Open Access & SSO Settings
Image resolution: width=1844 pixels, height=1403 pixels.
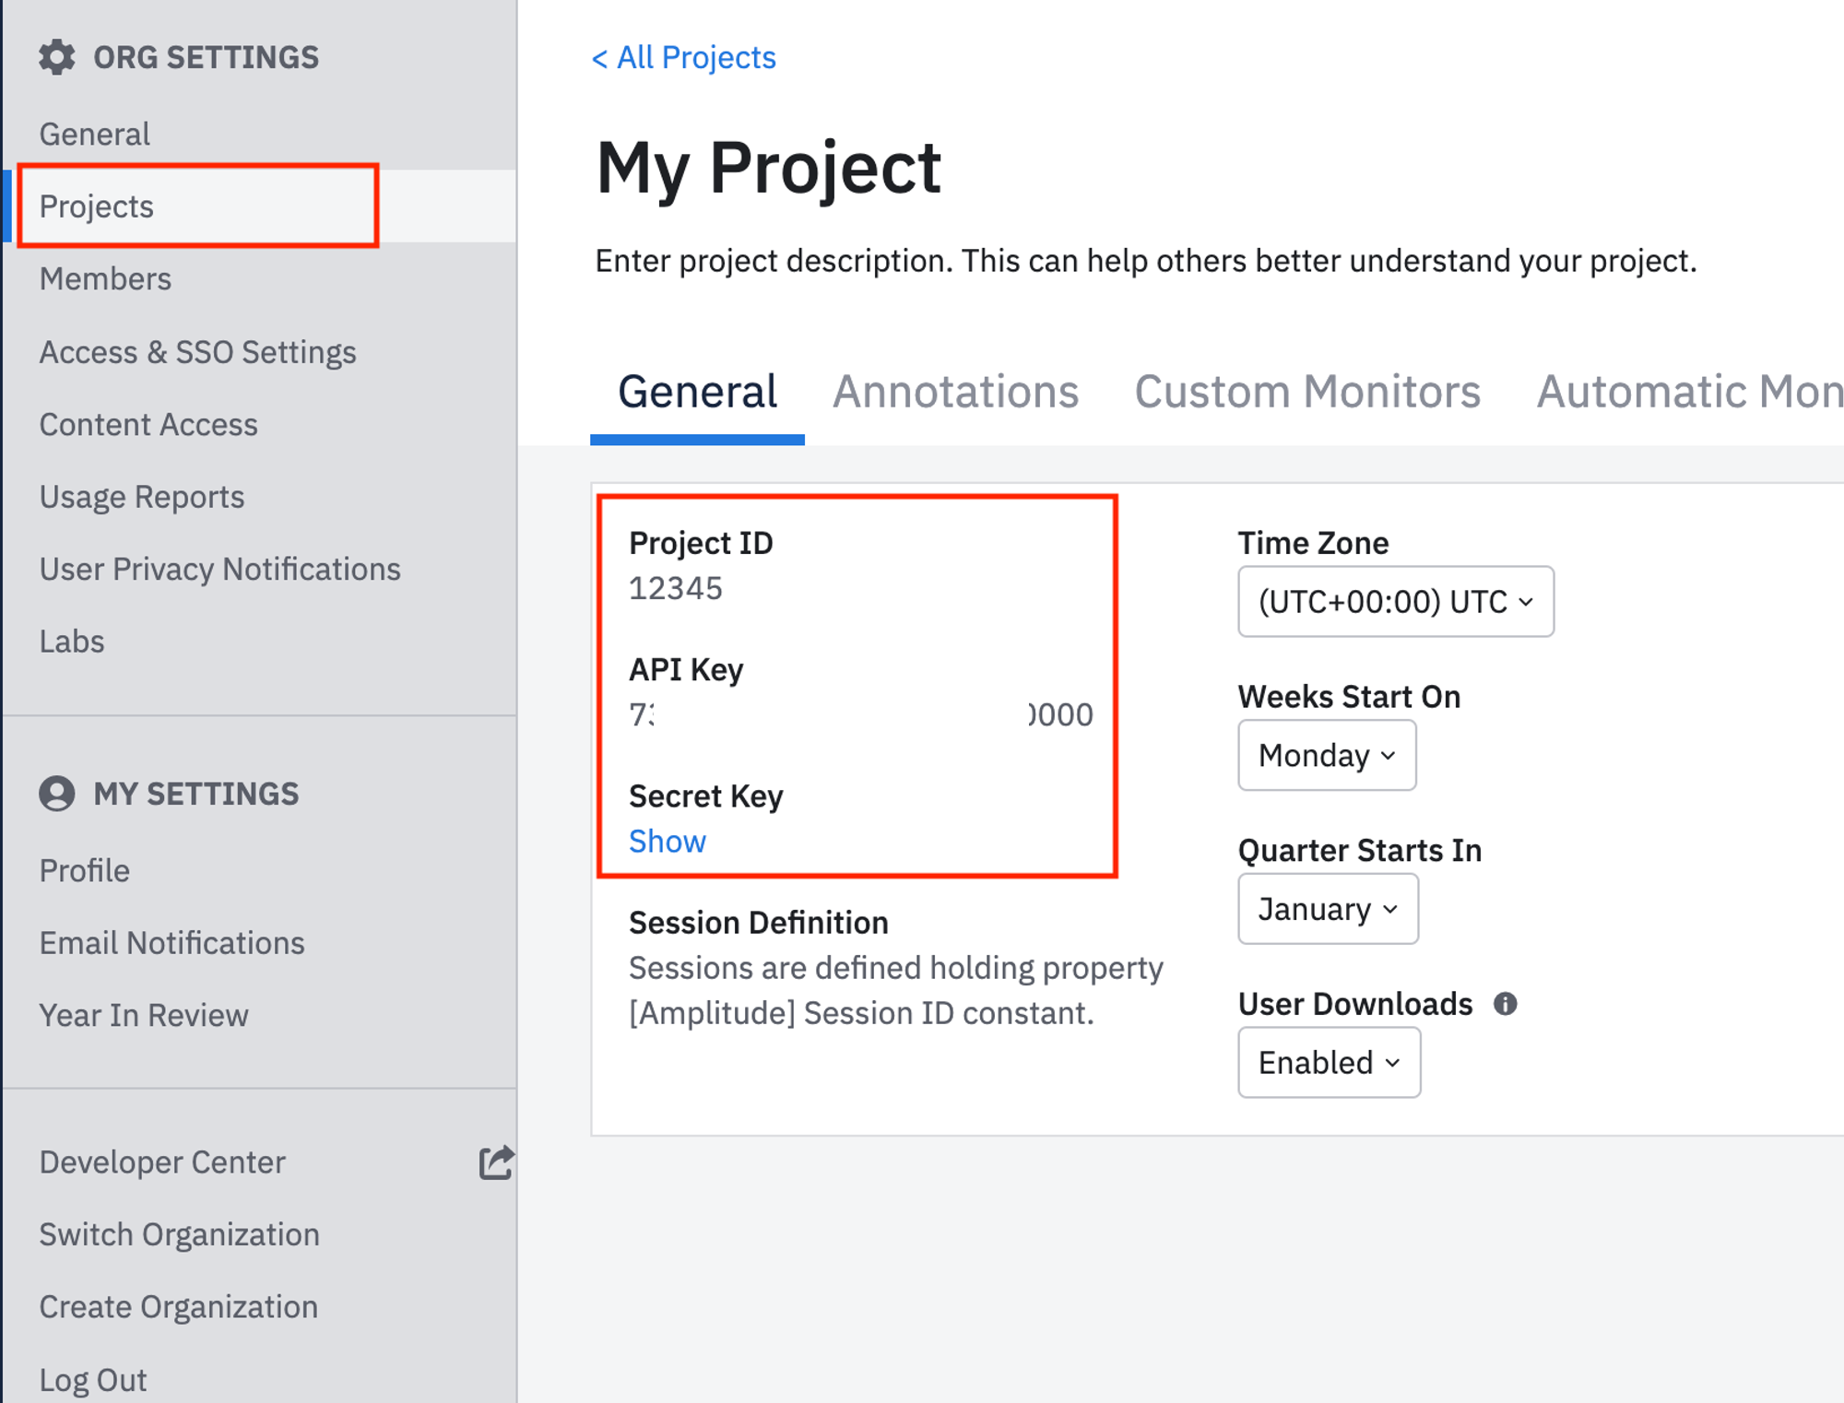pyautogui.click(x=197, y=352)
